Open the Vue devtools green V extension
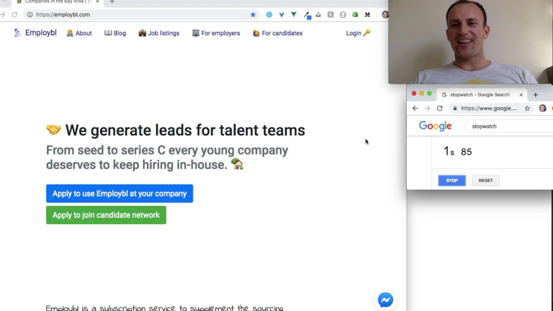Screen dimensions: 553x311 click(294, 15)
